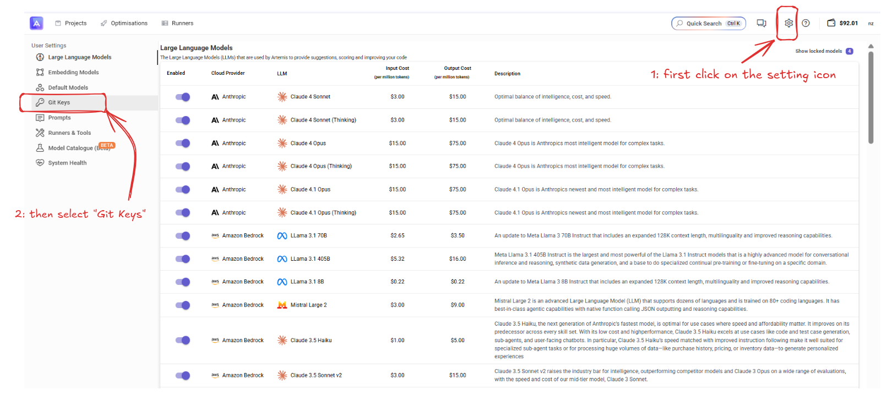Toggle off Claude 4.1 Opus model

[x=183, y=190]
